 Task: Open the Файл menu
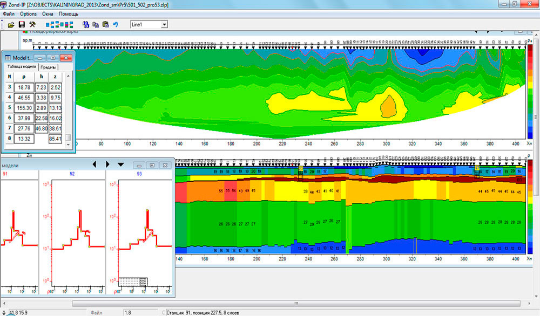point(9,13)
